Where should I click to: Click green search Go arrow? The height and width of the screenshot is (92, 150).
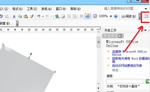pyautogui.click(x=147, y=81)
